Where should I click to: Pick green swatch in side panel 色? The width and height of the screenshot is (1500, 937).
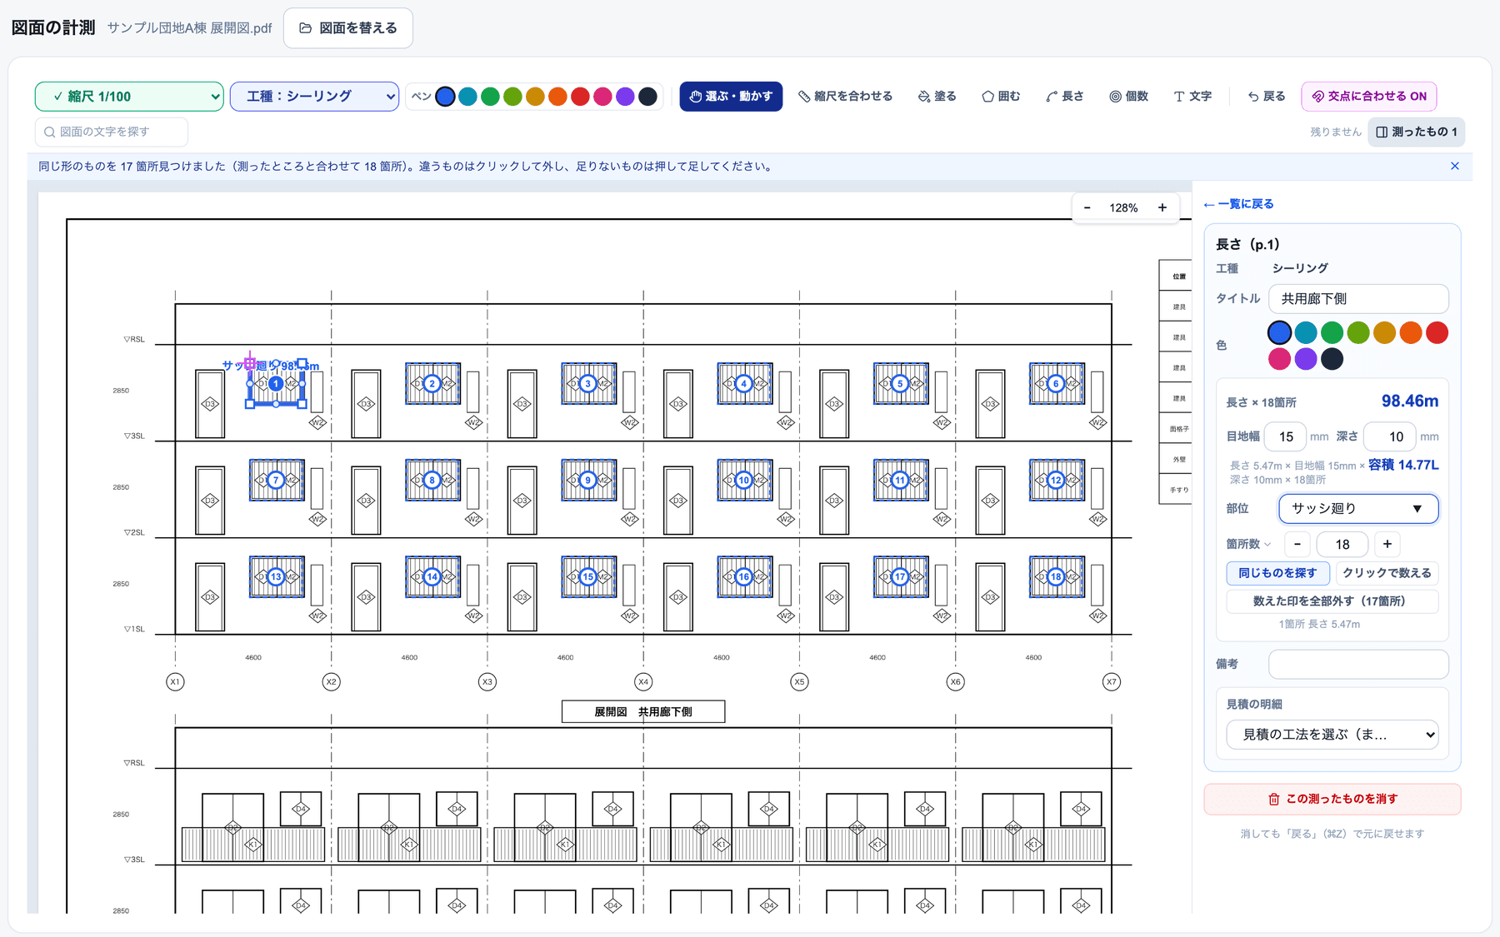pyautogui.click(x=1332, y=333)
